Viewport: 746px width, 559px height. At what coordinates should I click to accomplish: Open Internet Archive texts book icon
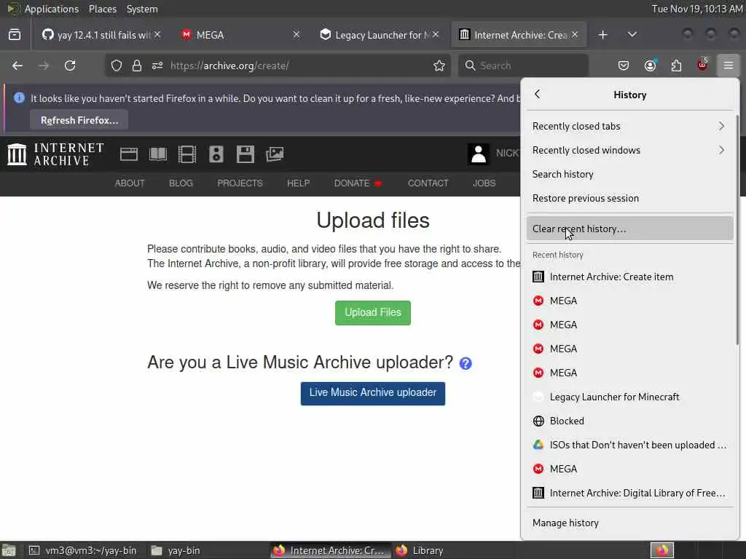pyautogui.click(x=158, y=154)
